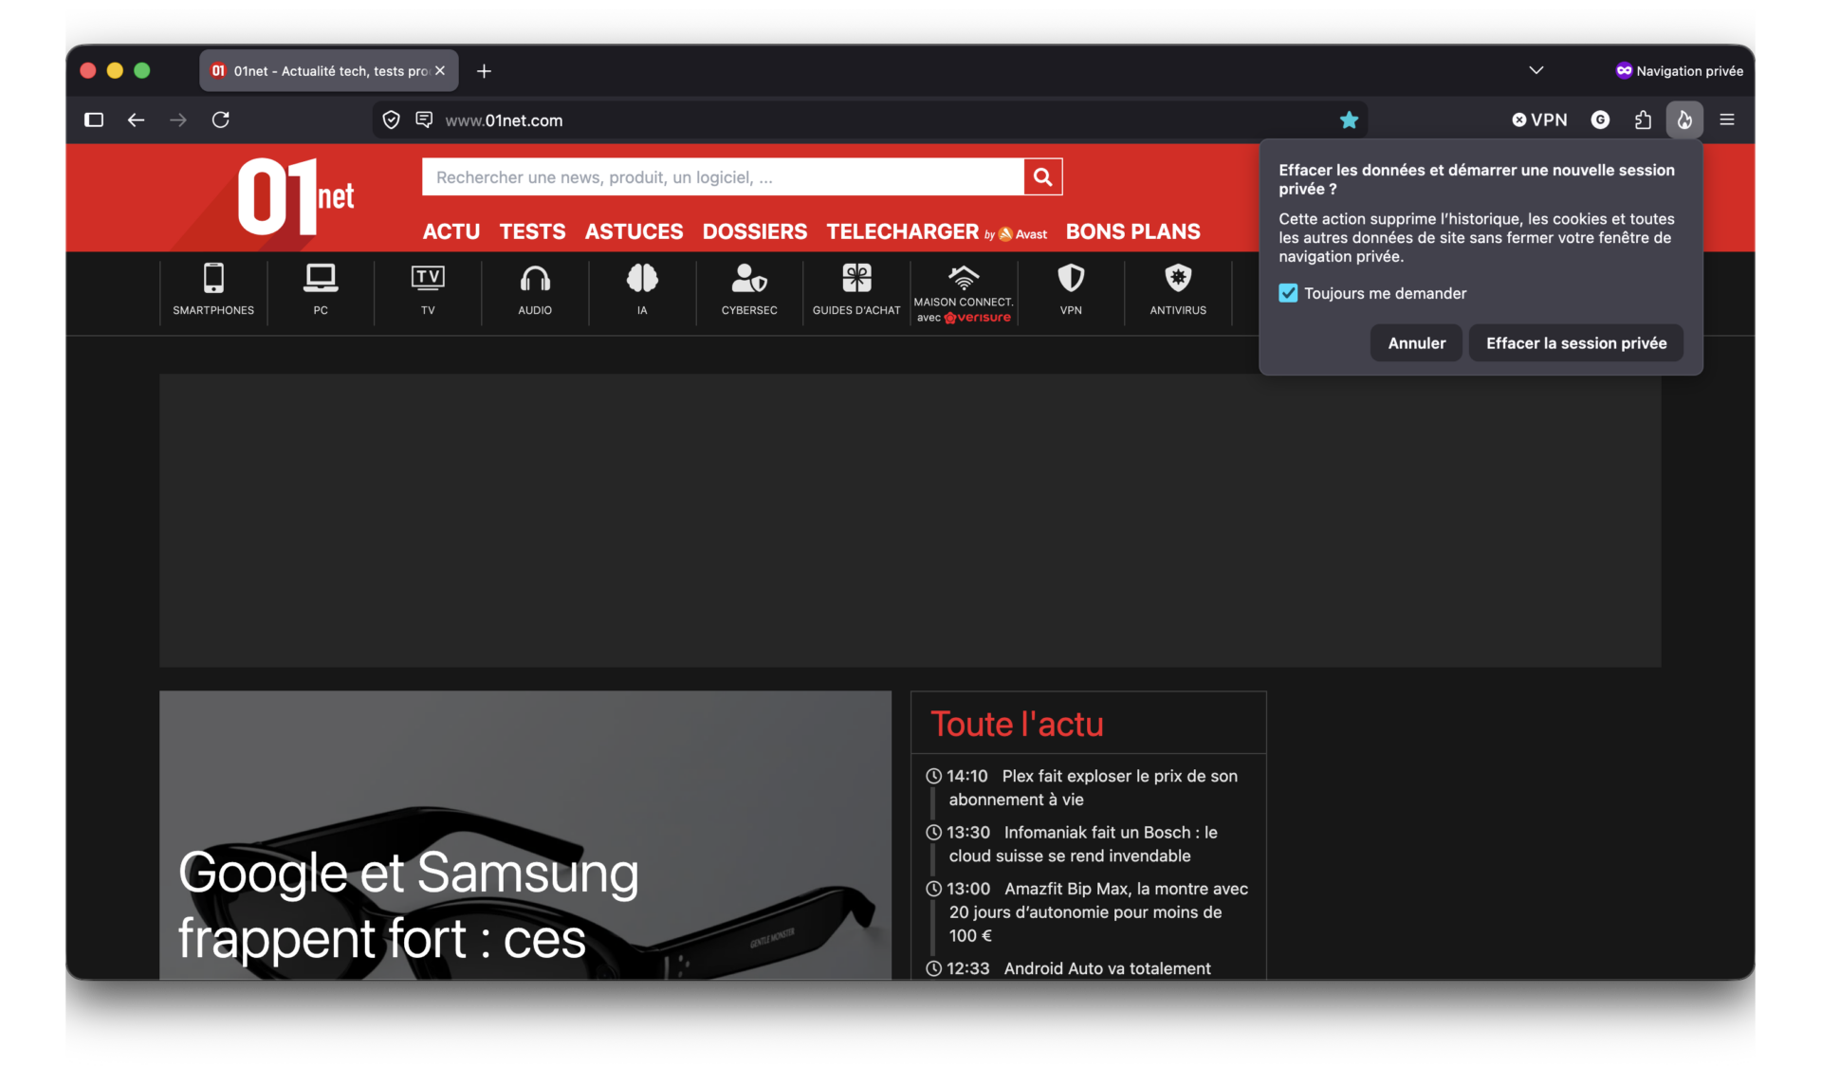Click the address bar URL

(x=504, y=120)
